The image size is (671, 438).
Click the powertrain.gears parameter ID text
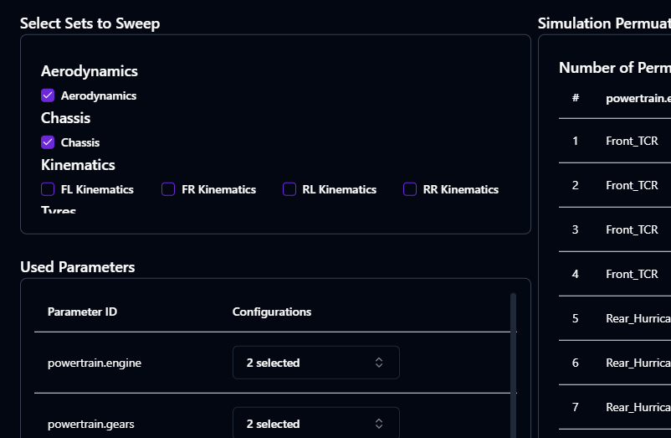coord(90,424)
